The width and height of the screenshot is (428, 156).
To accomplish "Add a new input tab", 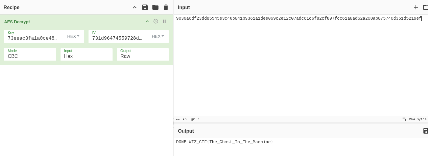I will coord(416,7).
